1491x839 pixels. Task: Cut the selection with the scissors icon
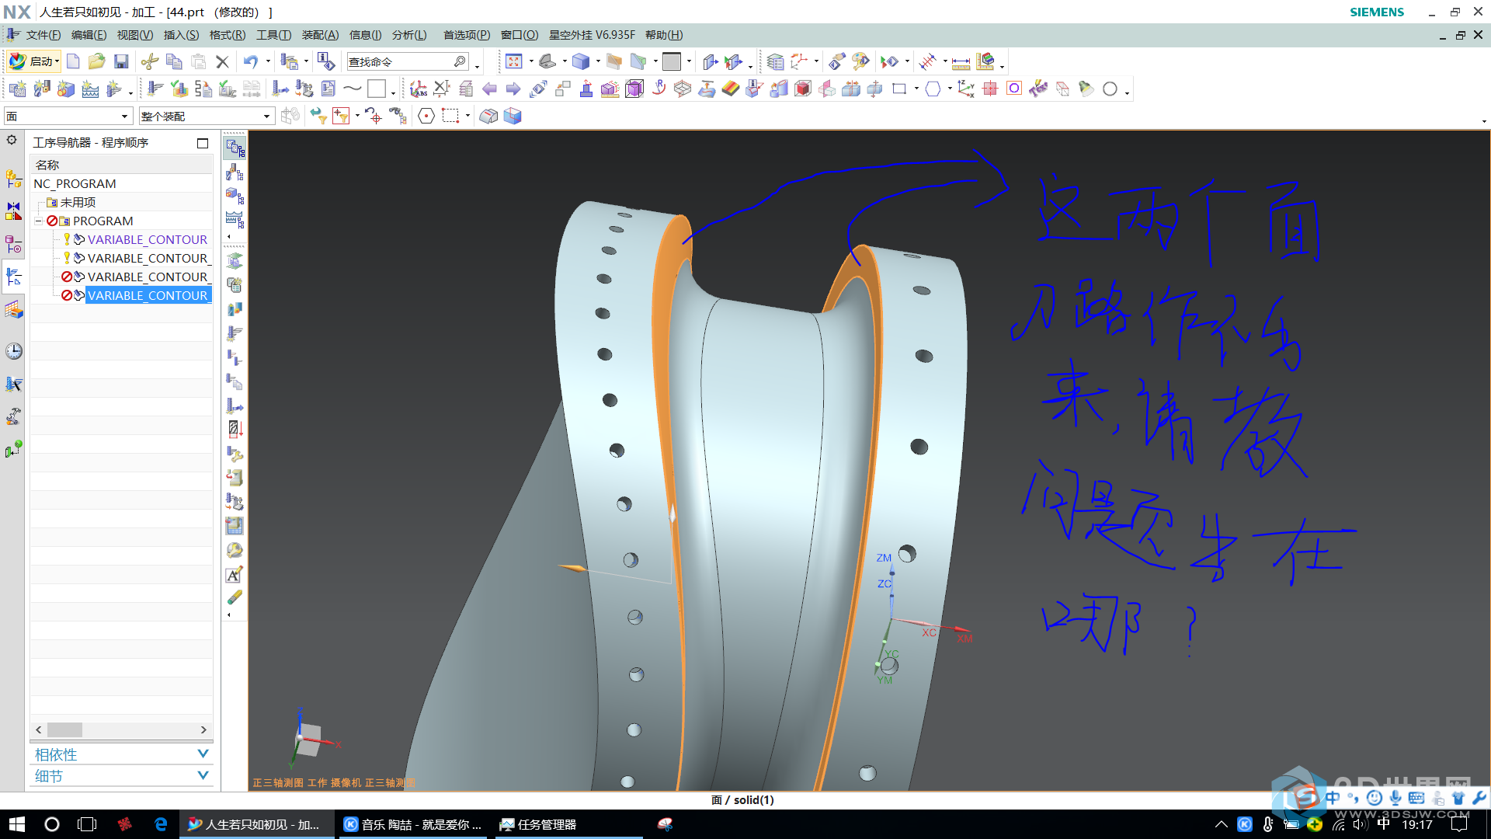(x=150, y=61)
